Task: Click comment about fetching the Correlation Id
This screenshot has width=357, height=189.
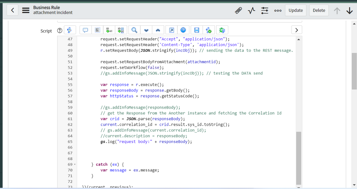Action: [x=191, y=113]
